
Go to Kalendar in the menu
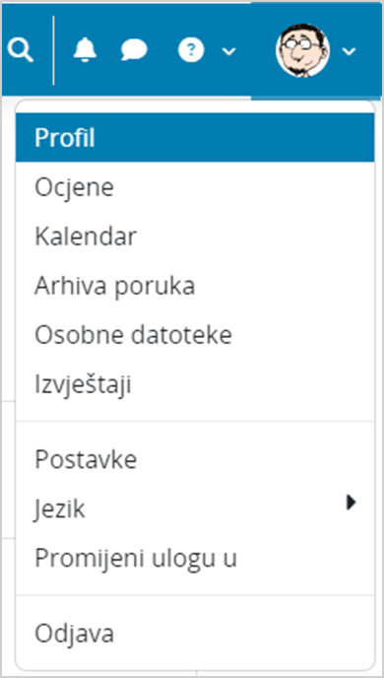(195, 237)
